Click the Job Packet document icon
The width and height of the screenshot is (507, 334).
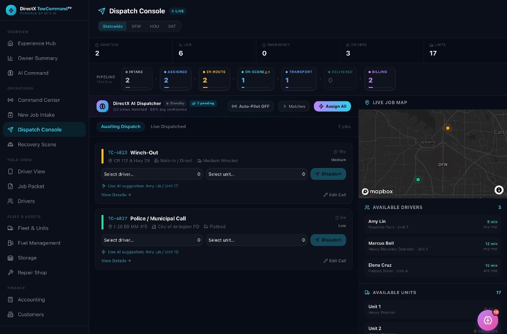tap(10, 186)
